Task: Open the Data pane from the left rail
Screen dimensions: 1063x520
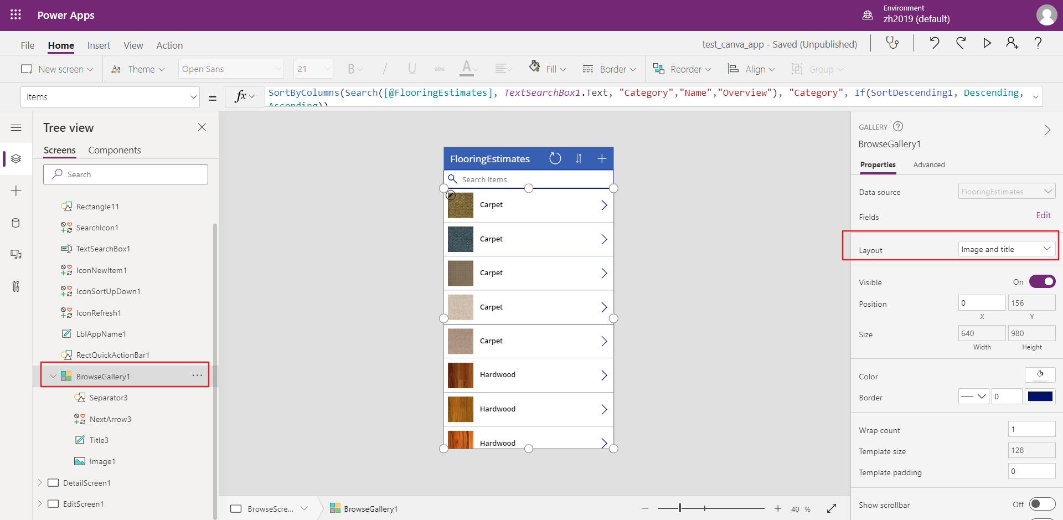Action: 16,223
